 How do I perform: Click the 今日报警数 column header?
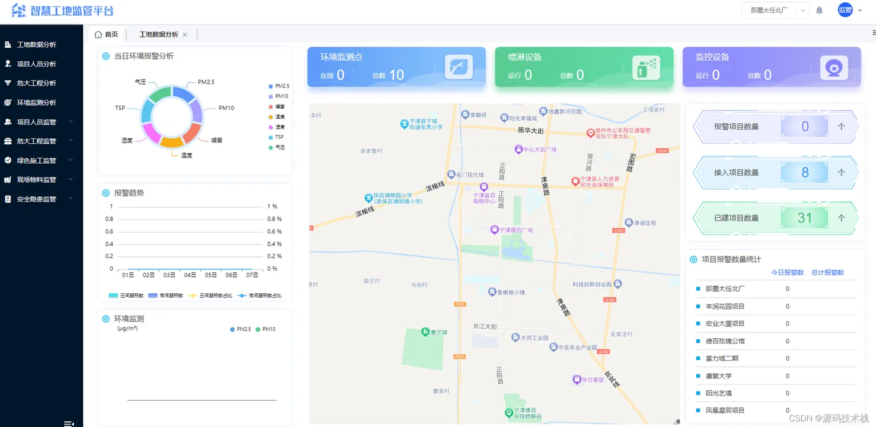(x=787, y=273)
